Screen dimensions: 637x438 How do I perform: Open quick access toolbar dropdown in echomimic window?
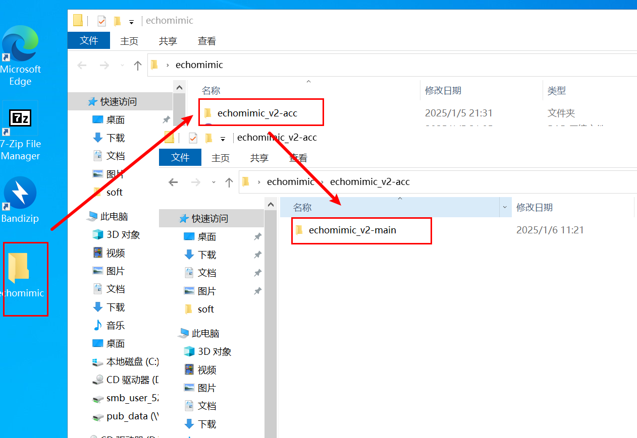(x=132, y=22)
